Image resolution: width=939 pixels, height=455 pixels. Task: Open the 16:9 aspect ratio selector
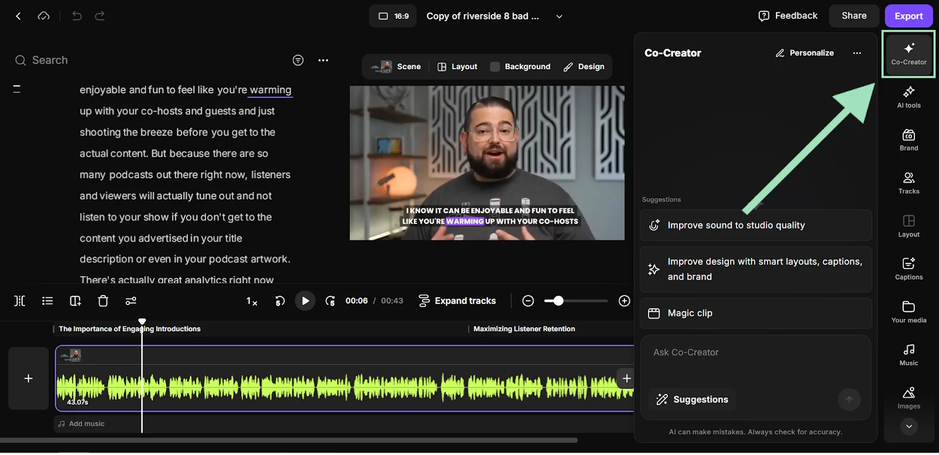click(x=393, y=16)
